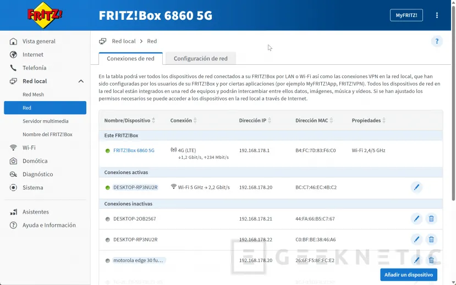Open Internet menu item
Viewport: 456px width, 285px height.
point(33,54)
